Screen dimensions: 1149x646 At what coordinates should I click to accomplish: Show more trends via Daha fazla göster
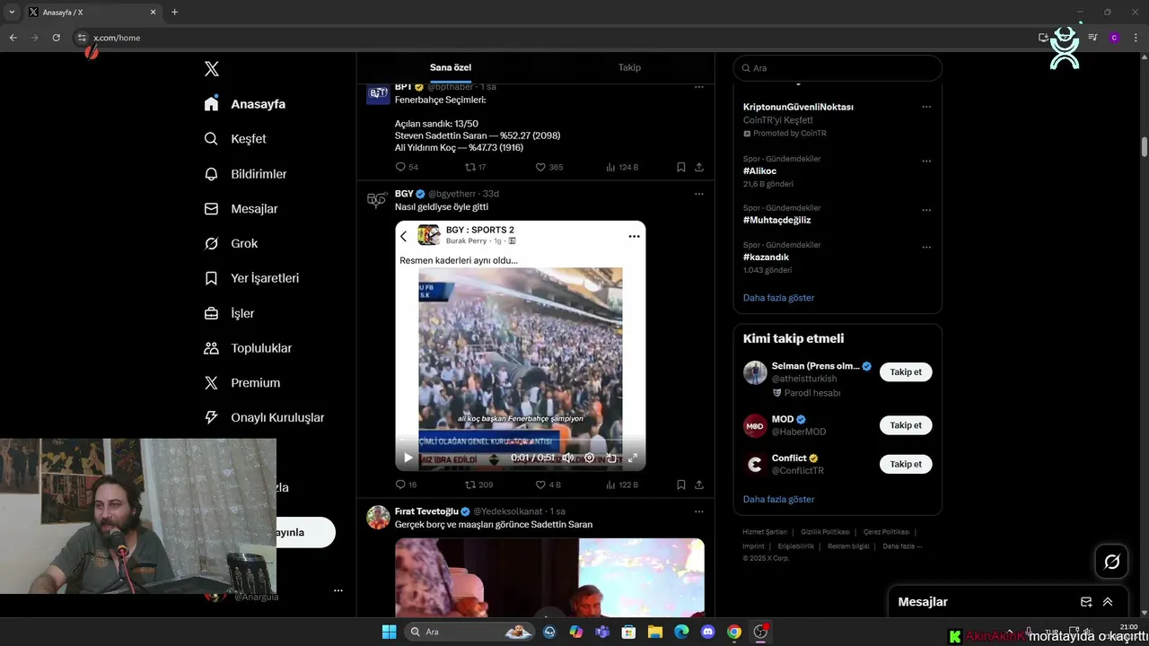click(x=778, y=298)
